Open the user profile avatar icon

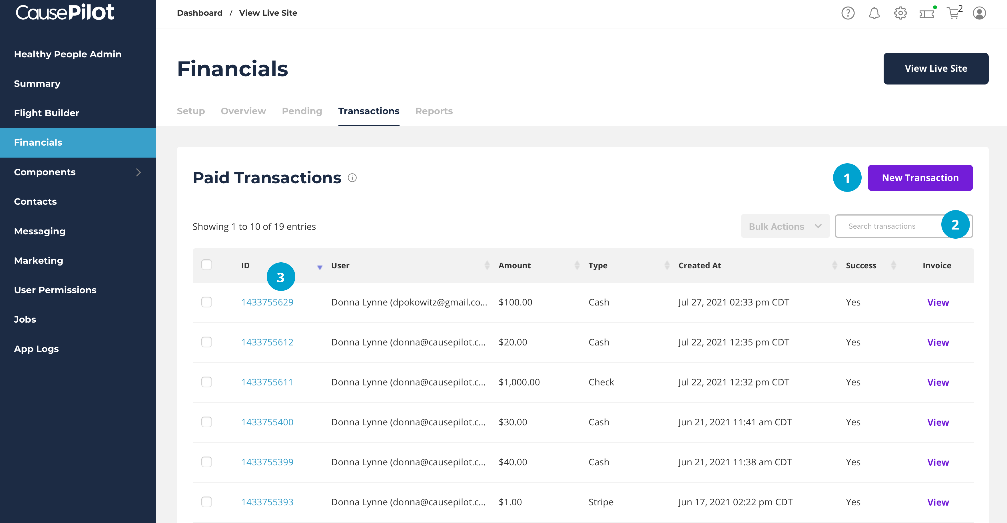pyautogui.click(x=979, y=13)
